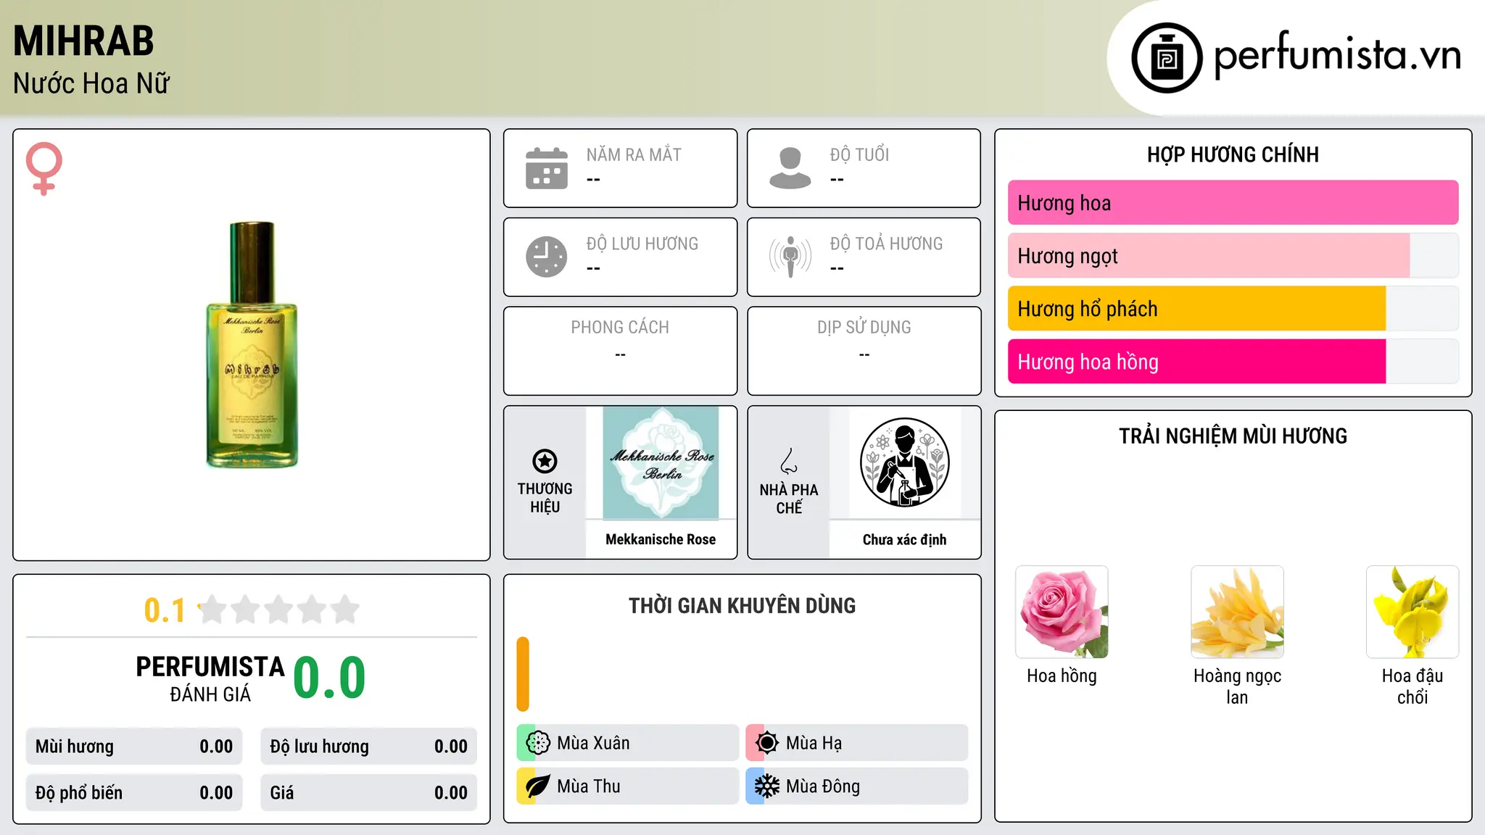Click the Hoa hồng note name

click(x=1062, y=676)
